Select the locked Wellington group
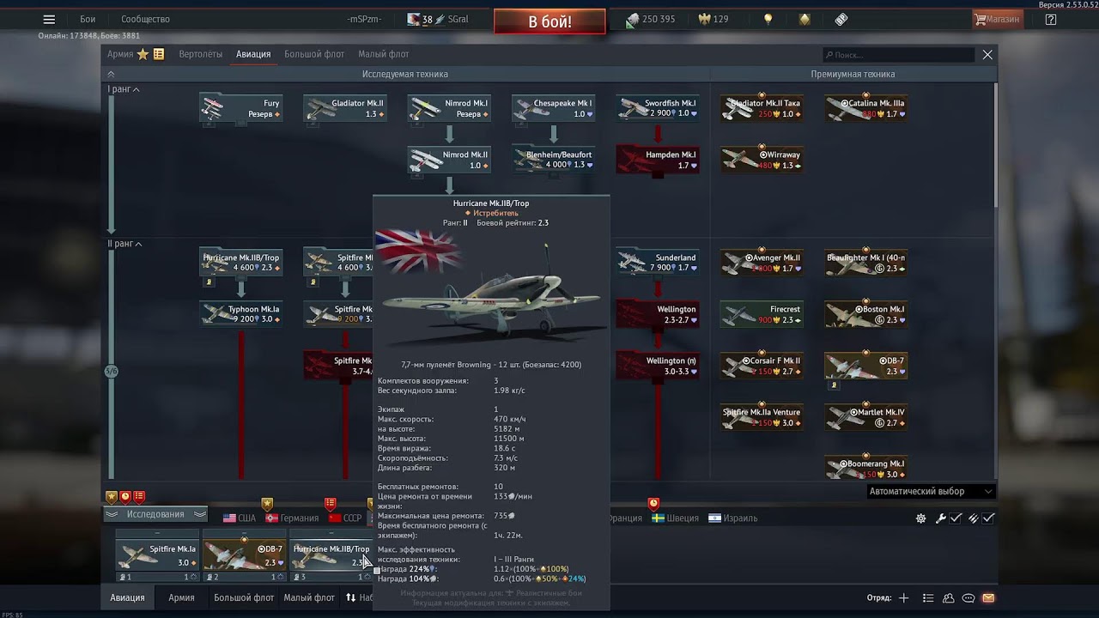1099x618 pixels. 657,314
